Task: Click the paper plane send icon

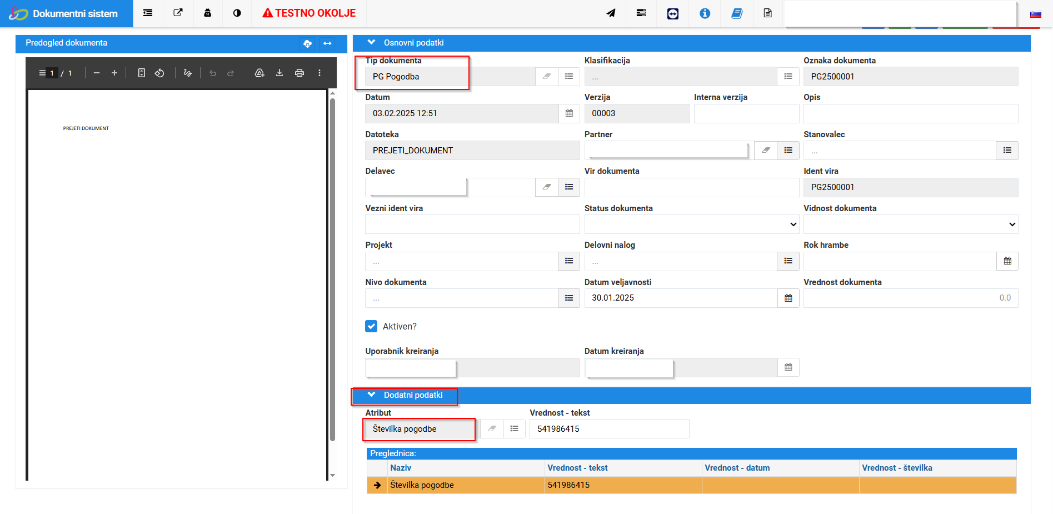Action: pos(611,13)
